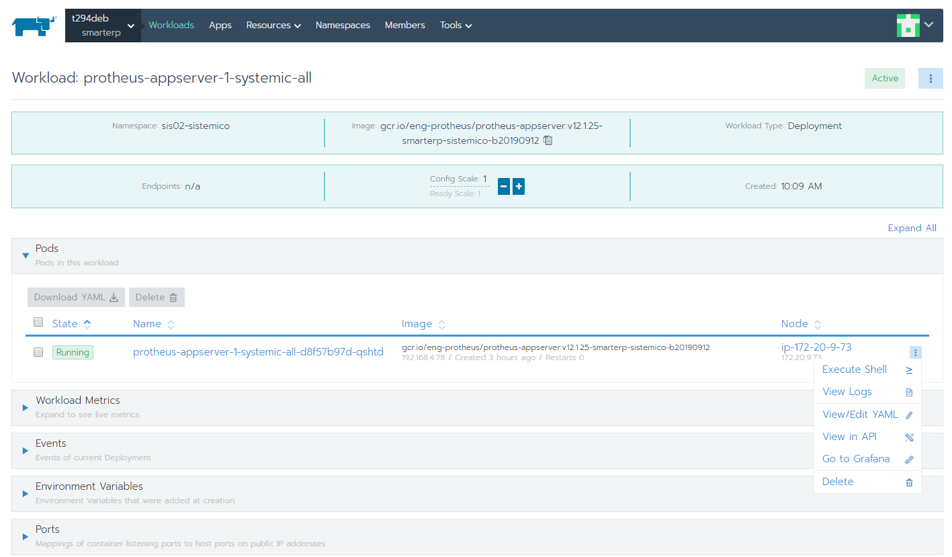The height and width of the screenshot is (557, 952).
Task: Sort pods by Node column arrow
Action: point(818,325)
